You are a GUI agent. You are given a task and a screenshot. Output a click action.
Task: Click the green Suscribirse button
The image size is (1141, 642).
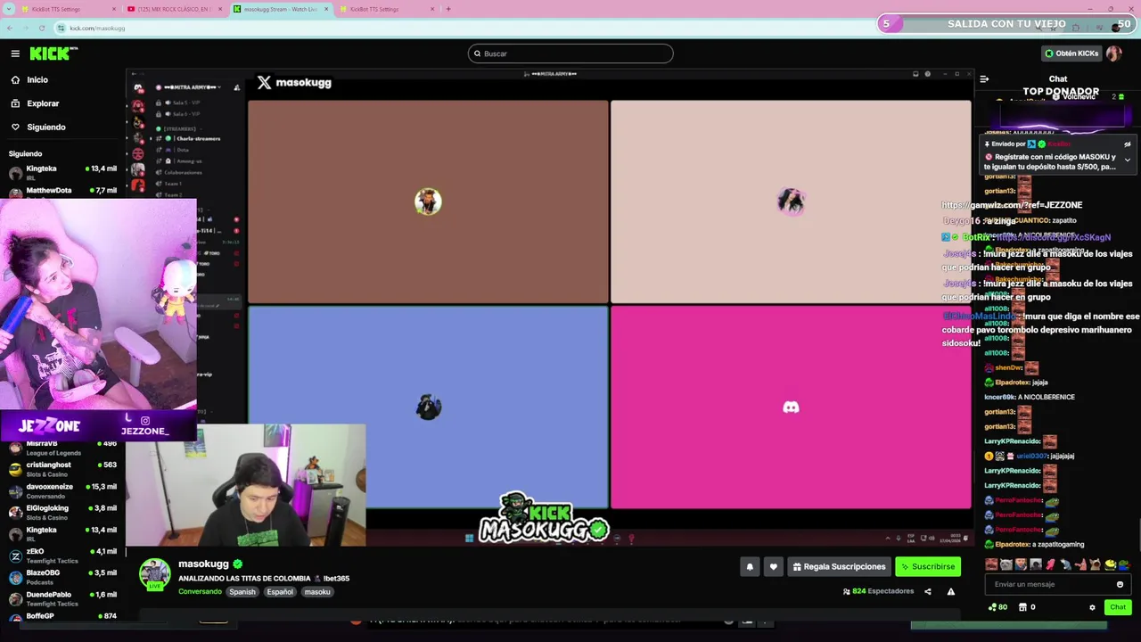(x=928, y=567)
